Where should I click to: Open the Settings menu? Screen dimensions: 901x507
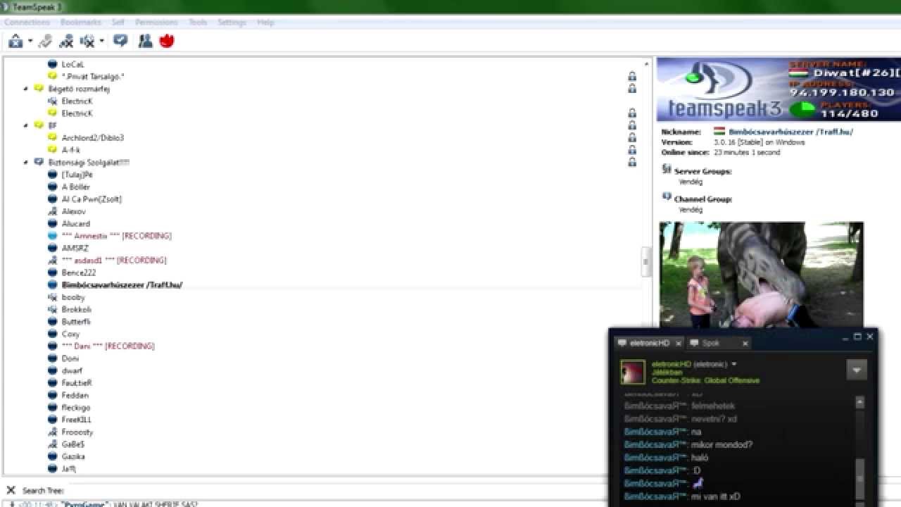(x=232, y=23)
